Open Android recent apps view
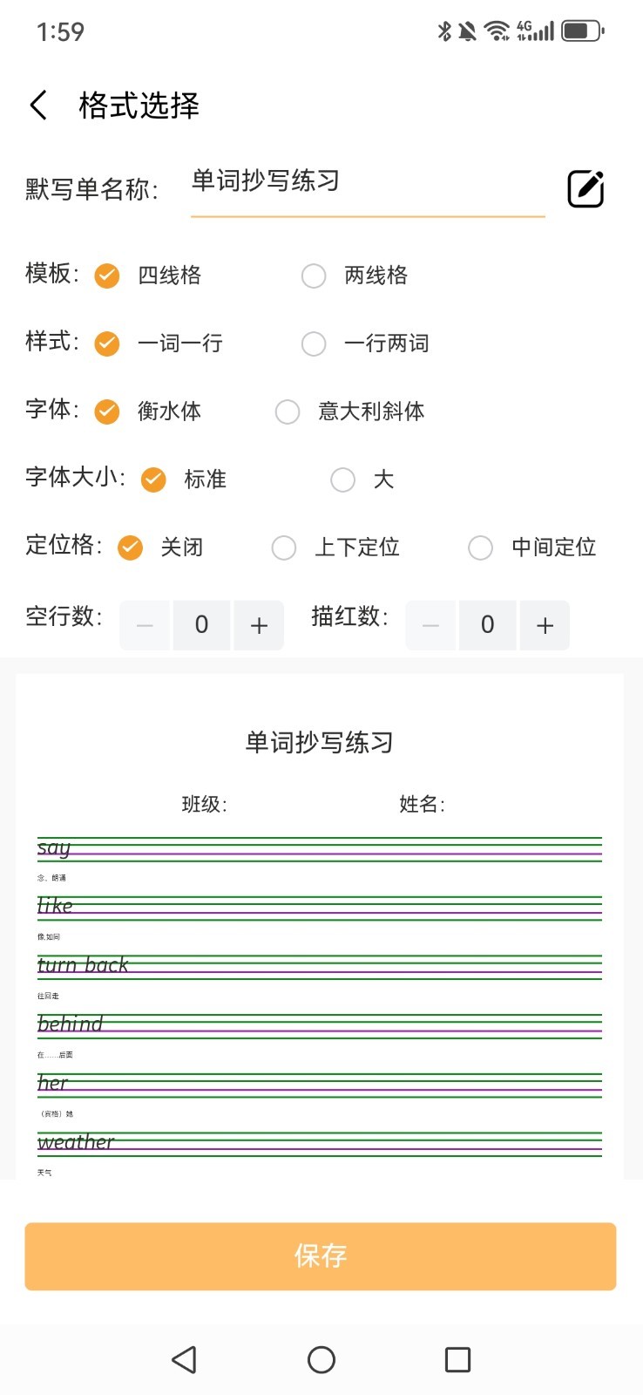This screenshot has height=1395, width=643. click(x=457, y=1359)
